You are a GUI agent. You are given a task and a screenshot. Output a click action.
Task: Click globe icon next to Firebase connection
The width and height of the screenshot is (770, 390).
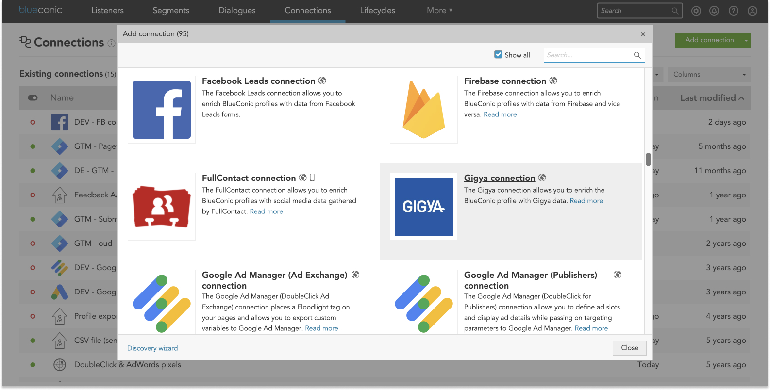(x=553, y=81)
